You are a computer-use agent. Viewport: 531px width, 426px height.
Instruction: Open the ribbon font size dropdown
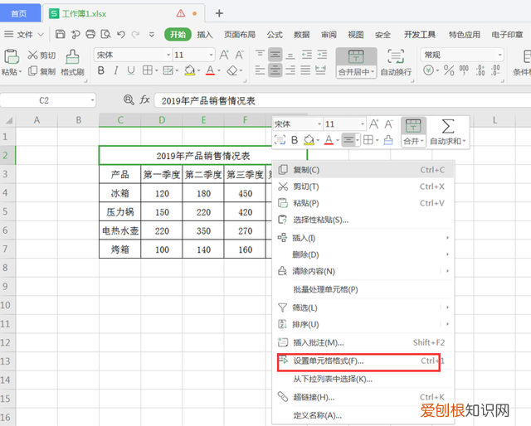click(211, 55)
